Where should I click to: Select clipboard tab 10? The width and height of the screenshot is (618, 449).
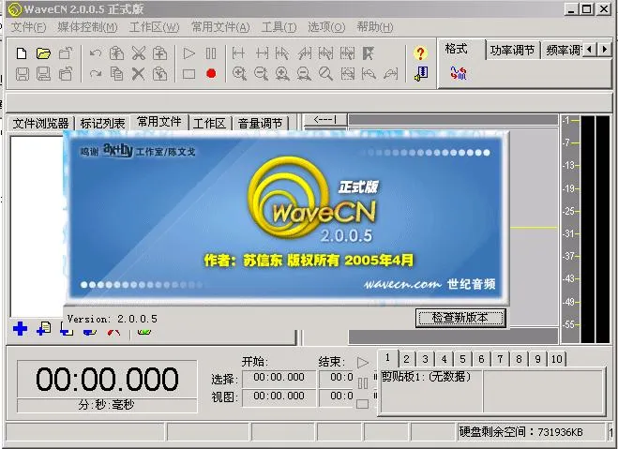point(556,359)
